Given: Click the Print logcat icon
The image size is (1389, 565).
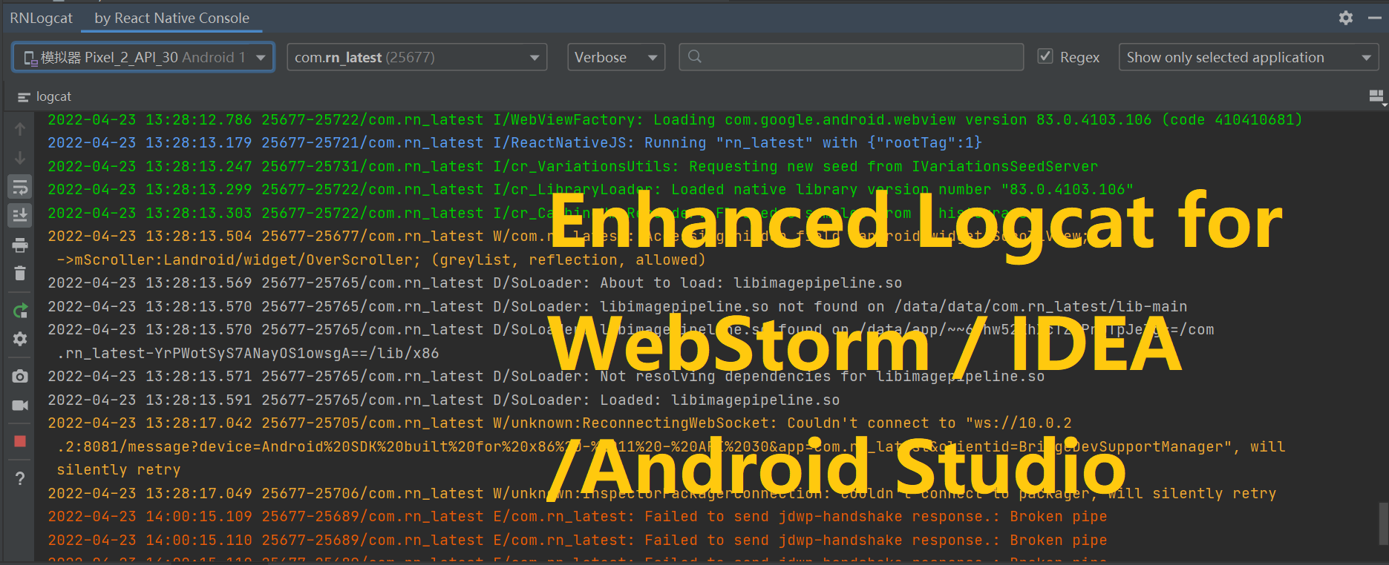Looking at the screenshot, I should [20, 245].
